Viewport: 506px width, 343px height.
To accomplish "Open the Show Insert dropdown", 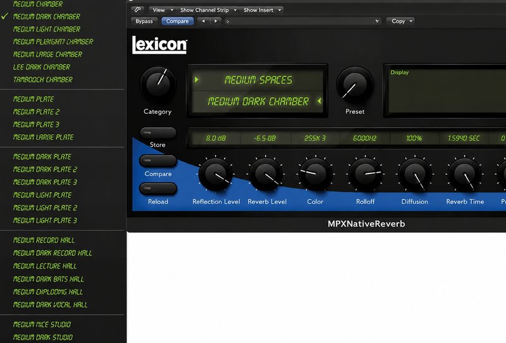I will click(x=262, y=10).
